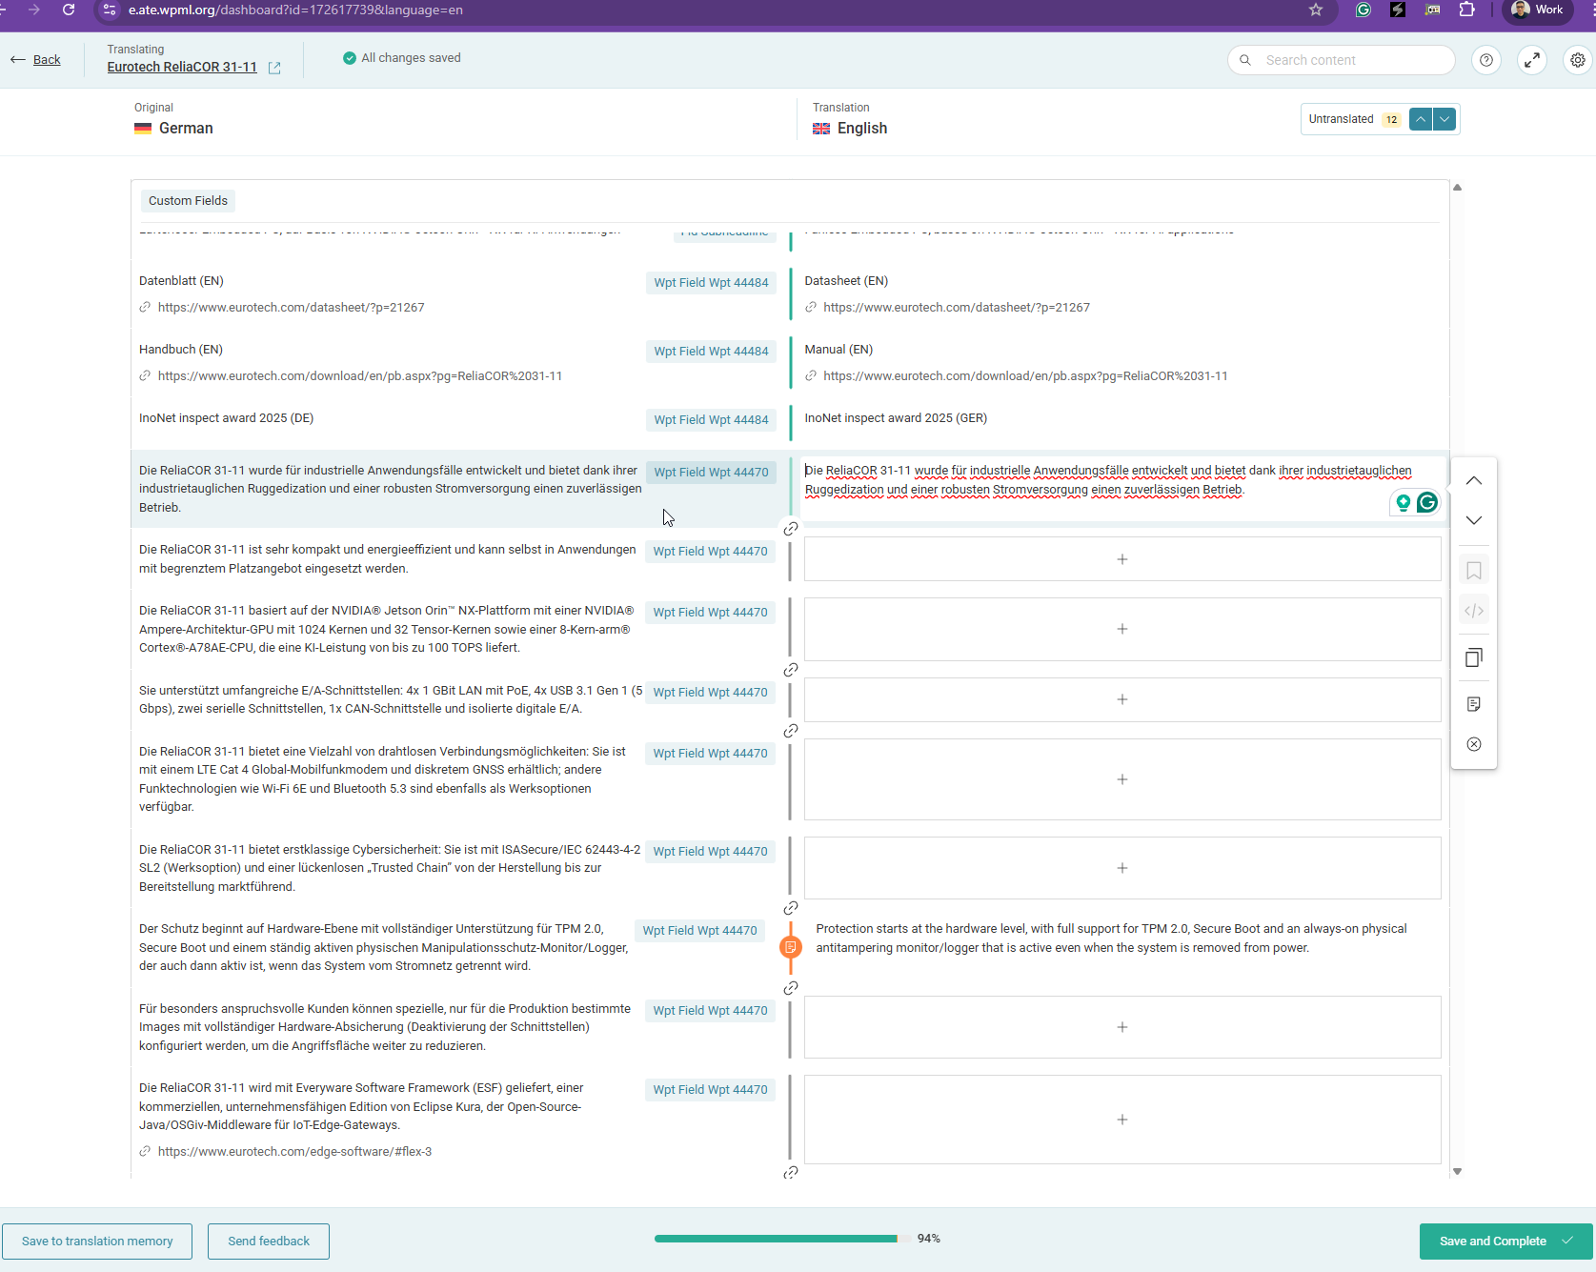The width and height of the screenshot is (1596, 1272).
Task: Open the Eurotech ReliaCOR 31-11 link
Action: point(182,67)
